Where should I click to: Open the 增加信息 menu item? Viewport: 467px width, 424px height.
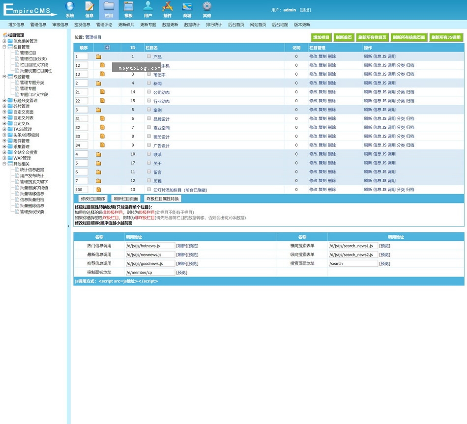pos(16,25)
